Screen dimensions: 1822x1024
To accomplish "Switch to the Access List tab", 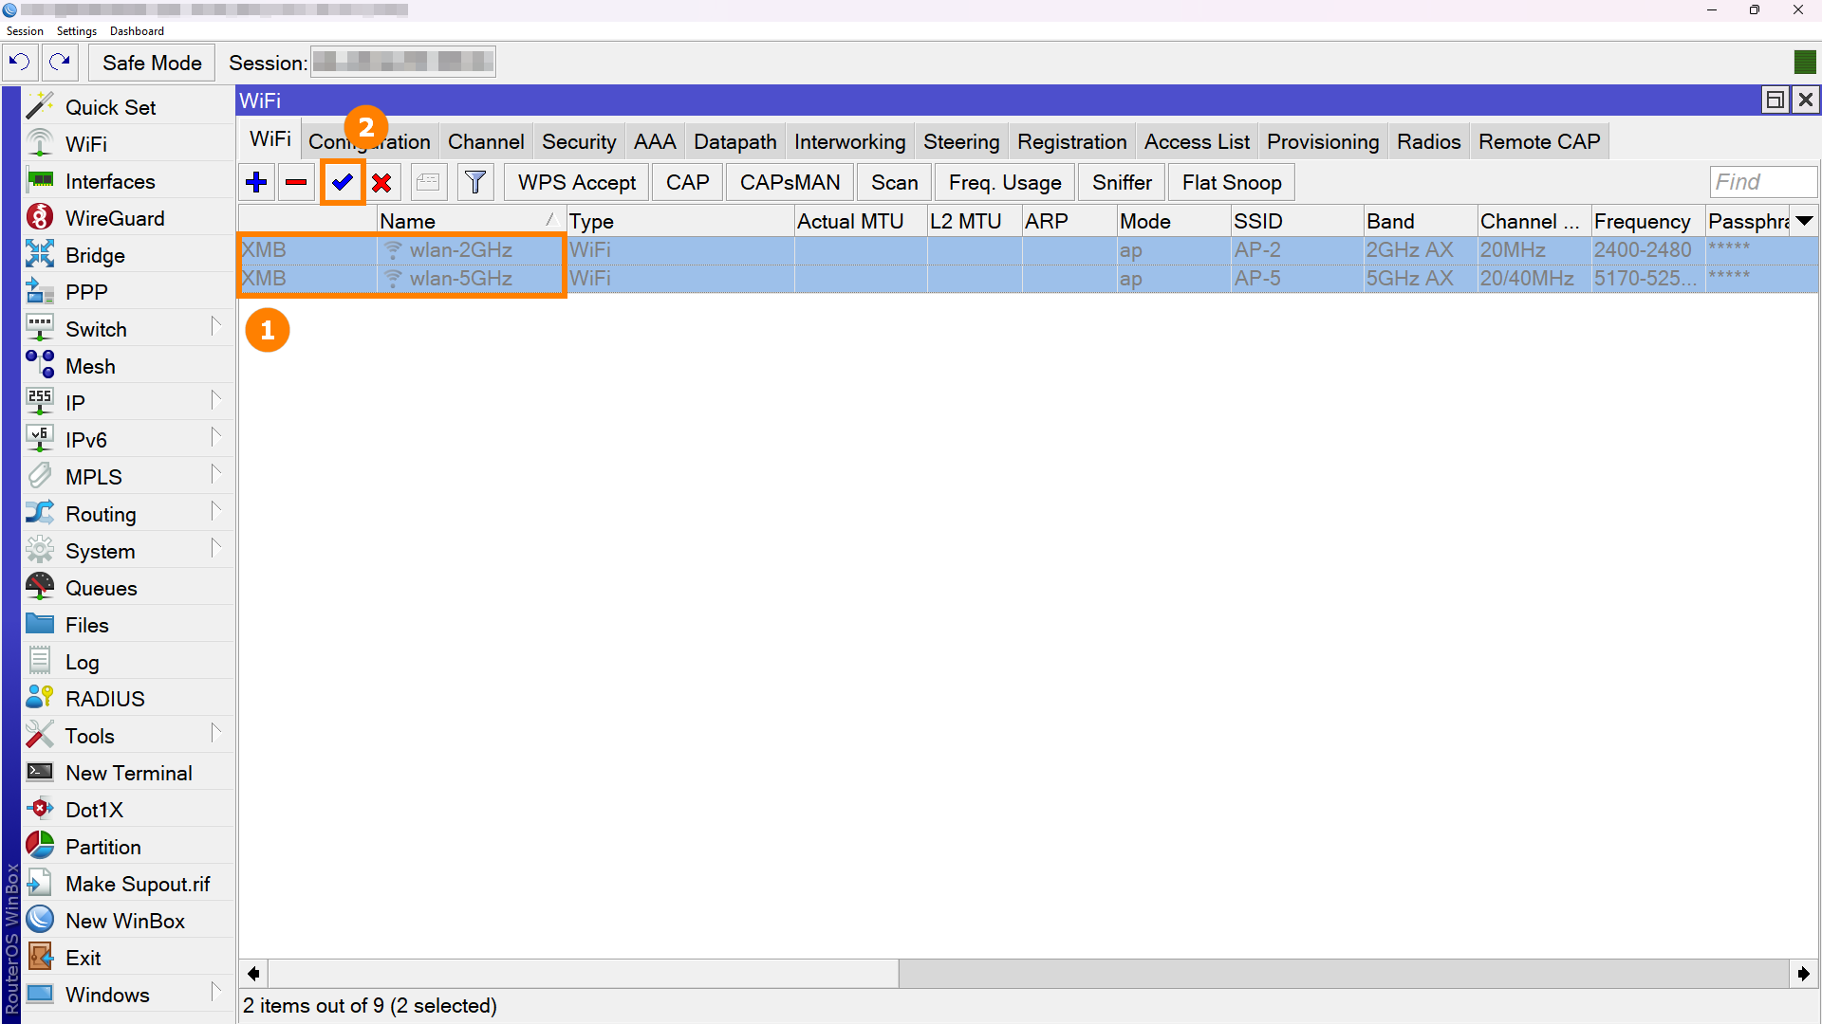I will (x=1197, y=141).
